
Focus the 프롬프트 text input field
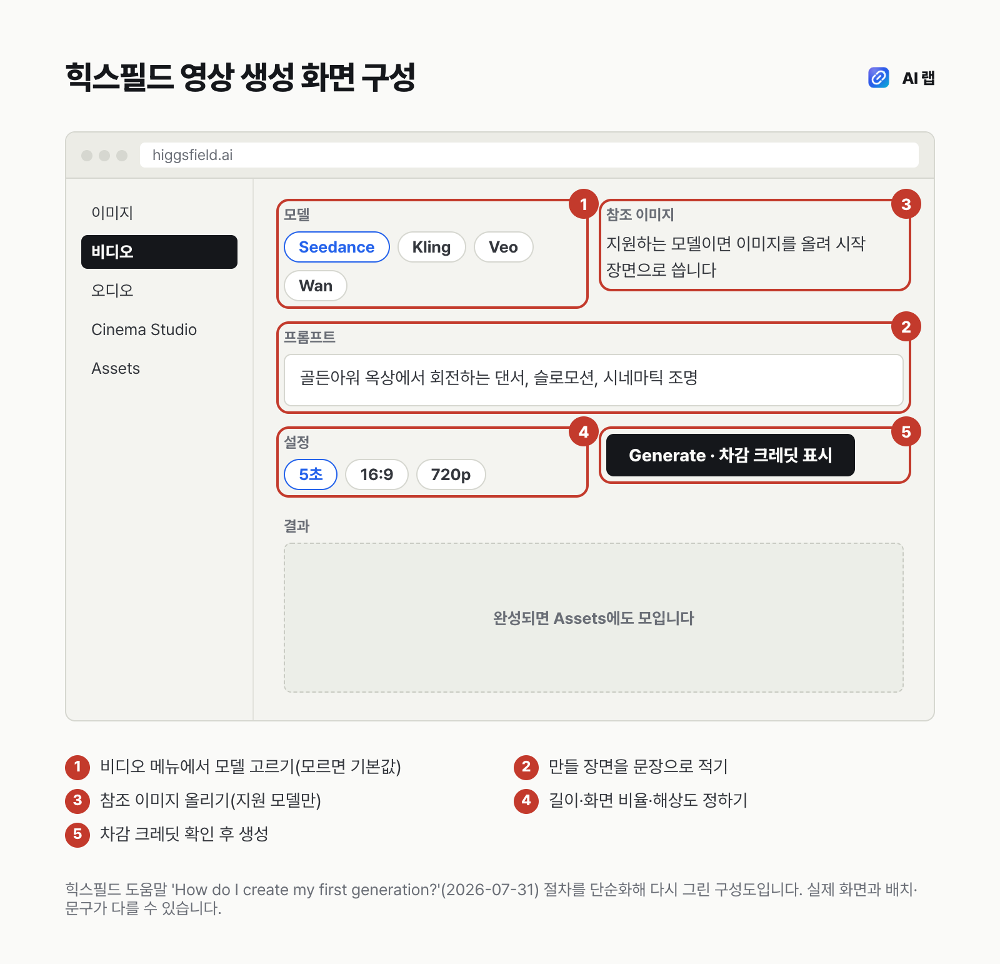[x=594, y=380]
